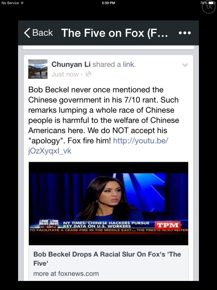The image size is (217, 290).
Task: Tap the battery indicator in status bar
Action: (211, 3)
